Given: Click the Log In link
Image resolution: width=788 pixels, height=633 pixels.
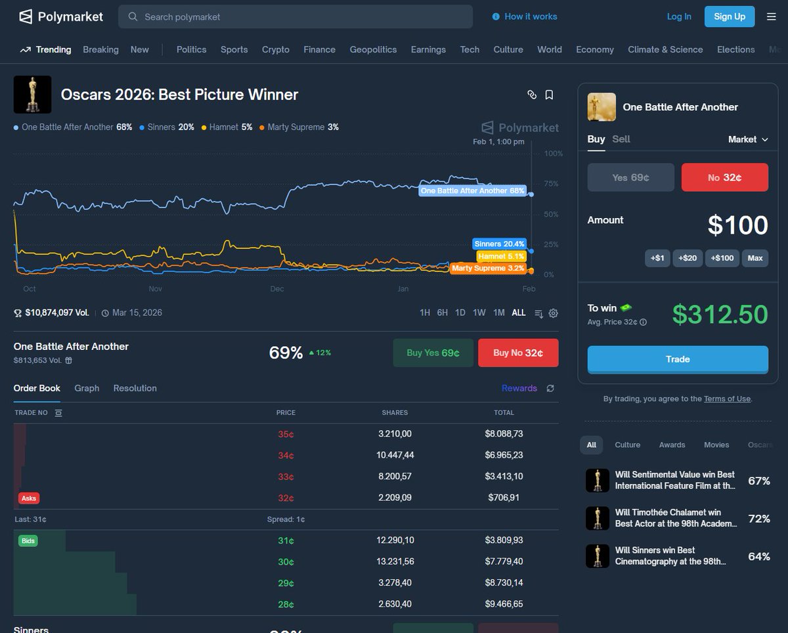Looking at the screenshot, I should (679, 16).
